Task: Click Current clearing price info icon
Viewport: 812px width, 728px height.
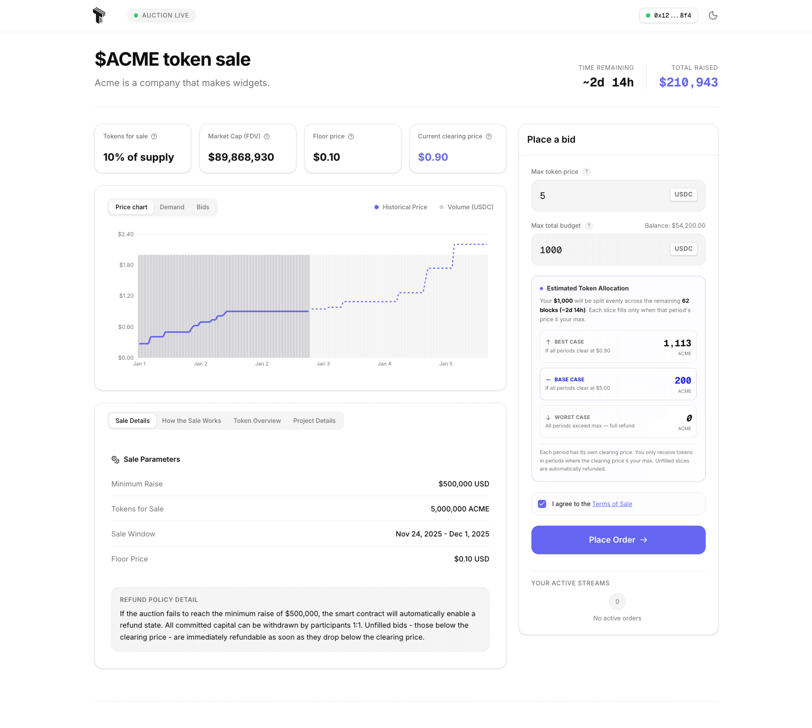Action: [x=488, y=136]
